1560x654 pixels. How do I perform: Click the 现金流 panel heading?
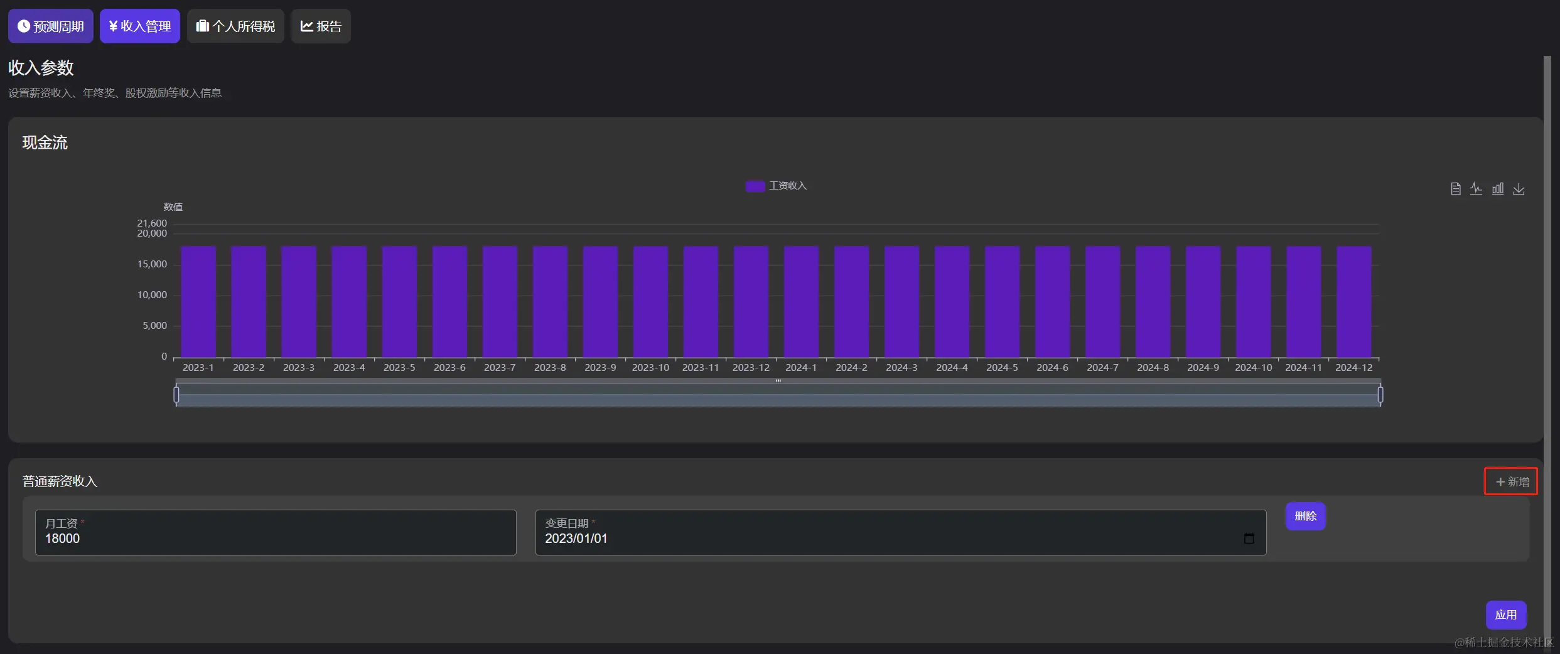point(45,142)
